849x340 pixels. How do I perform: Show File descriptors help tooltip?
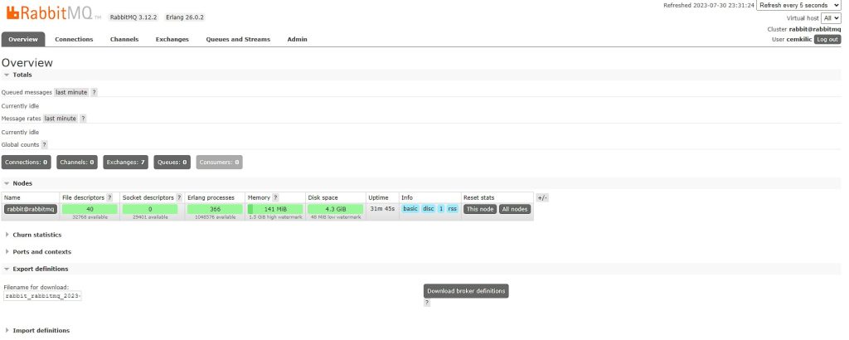click(109, 197)
